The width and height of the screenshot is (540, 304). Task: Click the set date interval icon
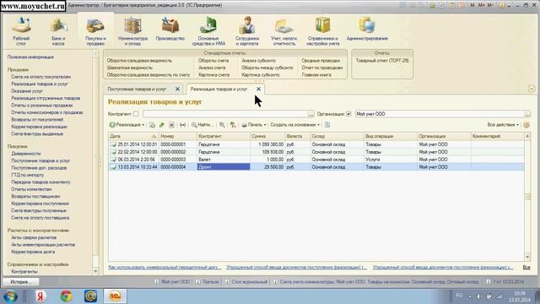[x=182, y=125]
